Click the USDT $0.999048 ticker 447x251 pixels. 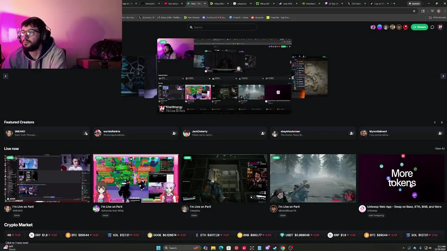pyautogui.click(x=300, y=235)
